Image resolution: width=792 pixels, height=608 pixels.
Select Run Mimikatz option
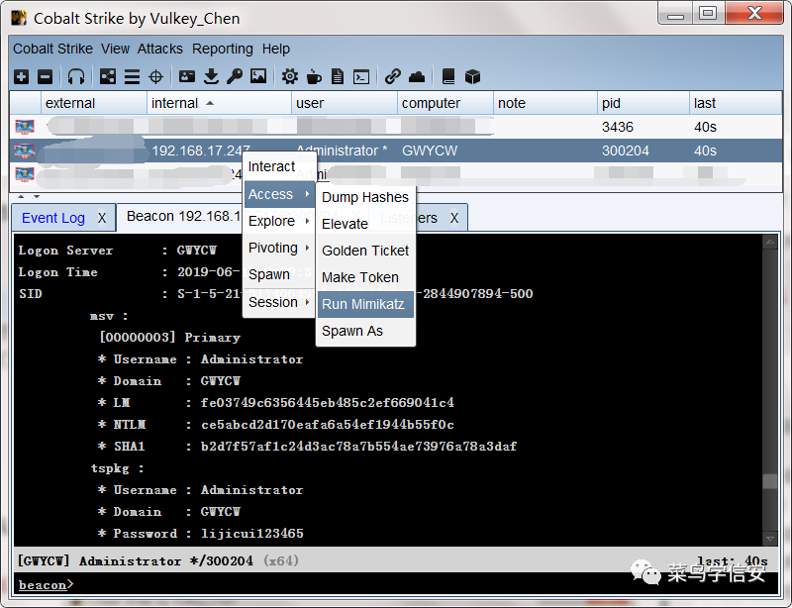365,304
